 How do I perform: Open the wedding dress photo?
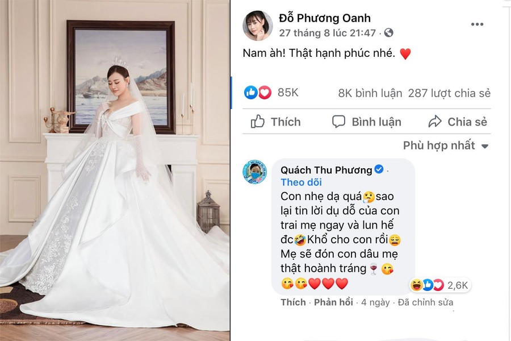point(115,170)
